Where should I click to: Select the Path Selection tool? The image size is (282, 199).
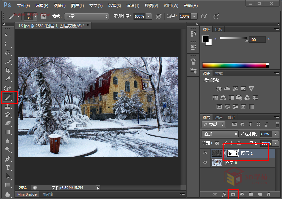[x=8, y=176]
